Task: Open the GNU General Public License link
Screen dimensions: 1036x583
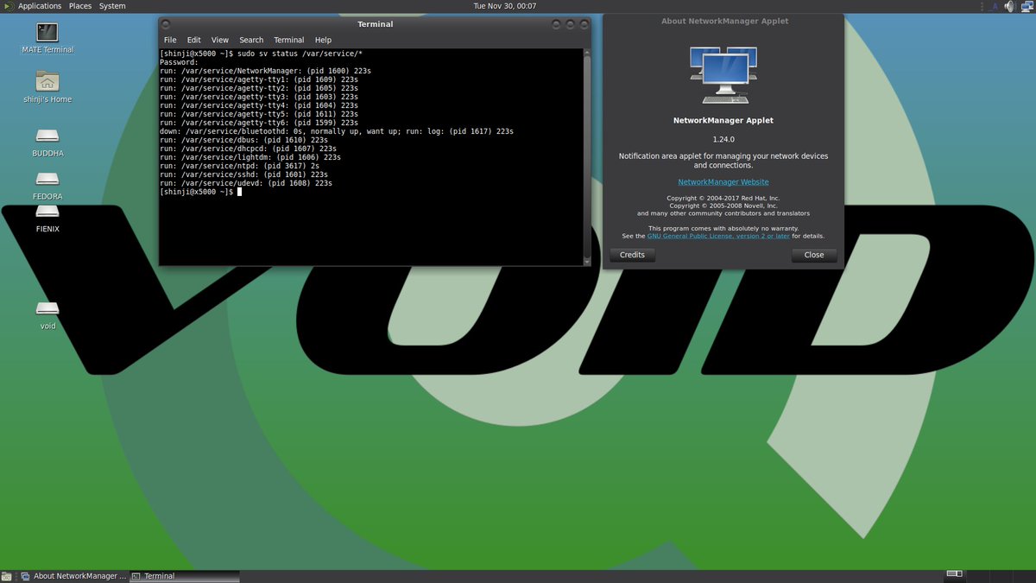Action: point(718,236)
